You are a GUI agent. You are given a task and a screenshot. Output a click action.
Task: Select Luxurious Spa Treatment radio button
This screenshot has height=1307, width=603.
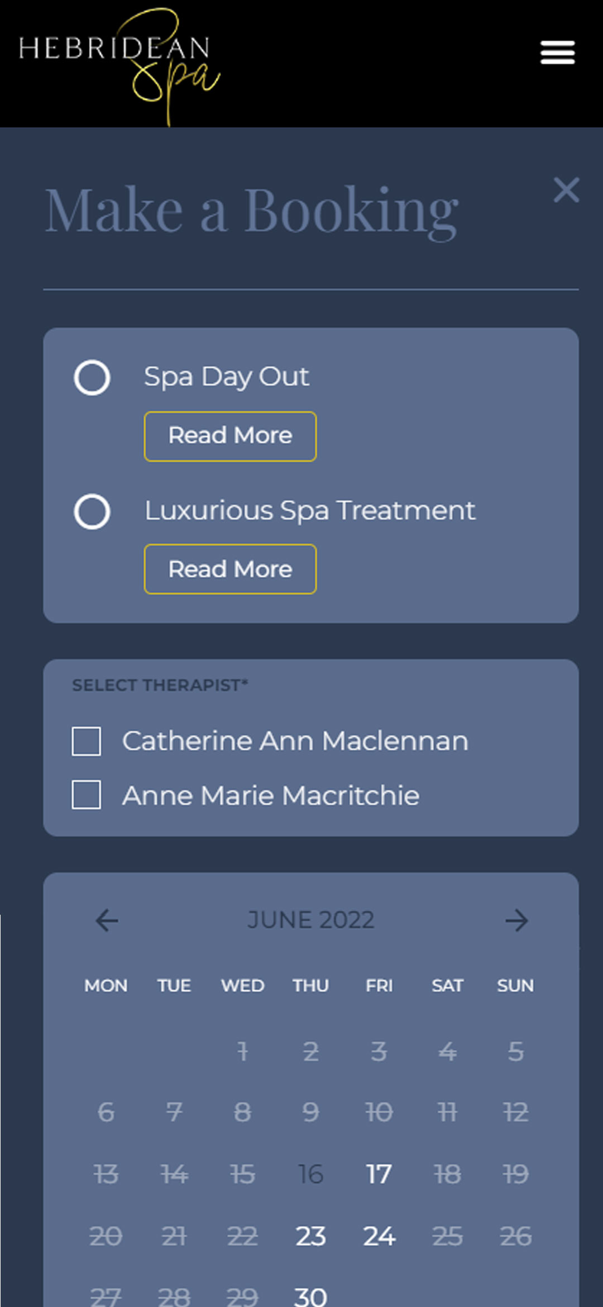pos(92,511)
